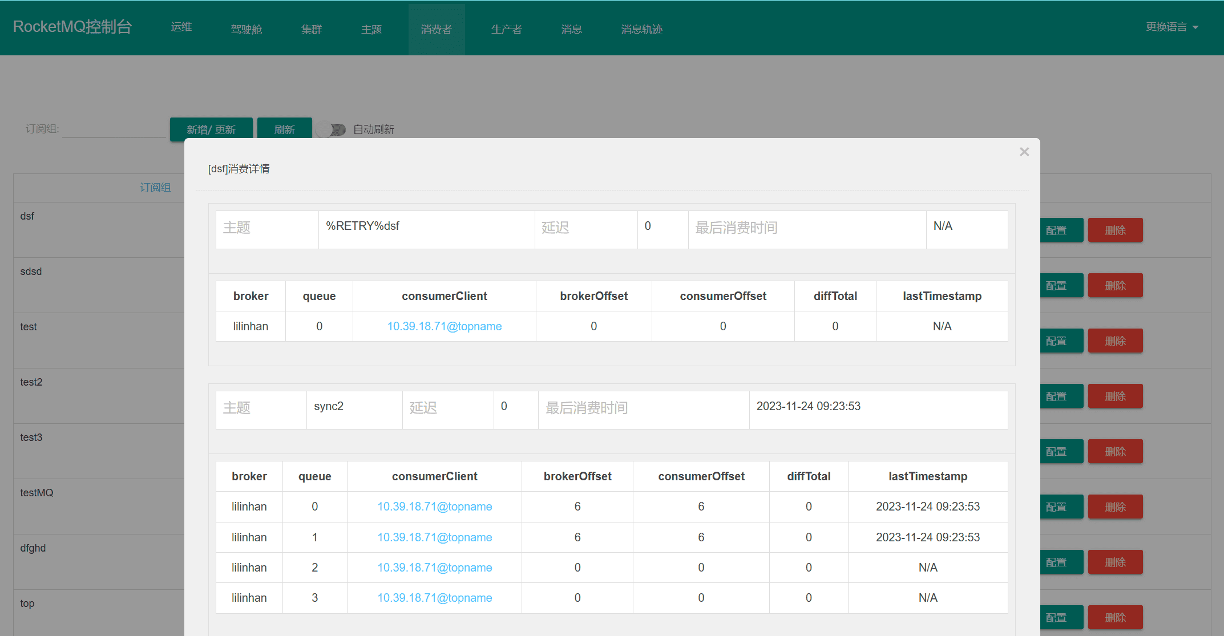Click the Add/Update subscription button
The height and width of the screenshot is (636, 1224).
pos(211,129)
